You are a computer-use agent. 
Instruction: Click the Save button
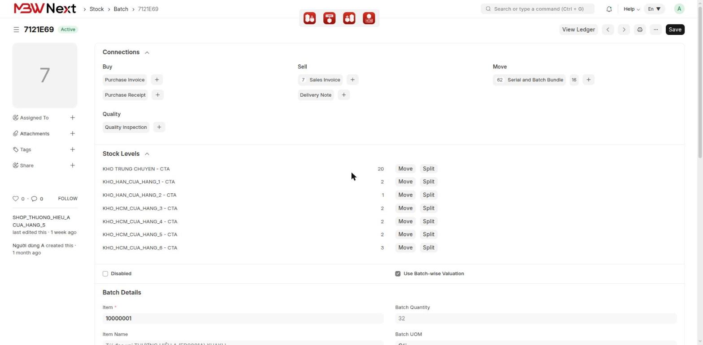pyautogui.click(x=675, y=30)
